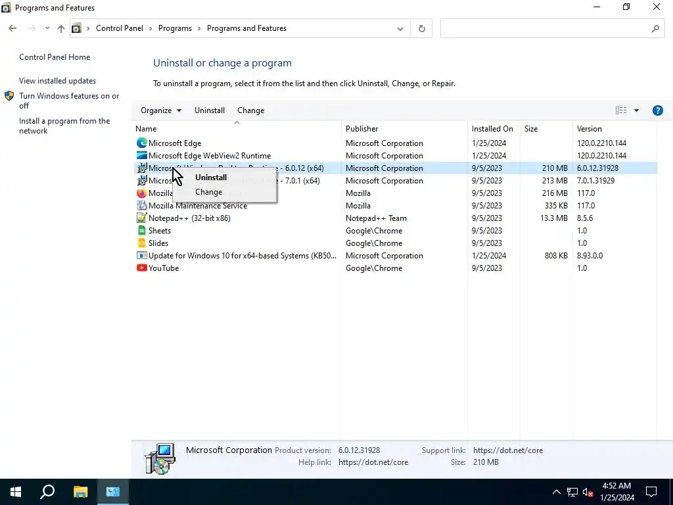Go up one level with up arrow
The width and height of the screenshot is (673, 505).
[x=61, y=28]
